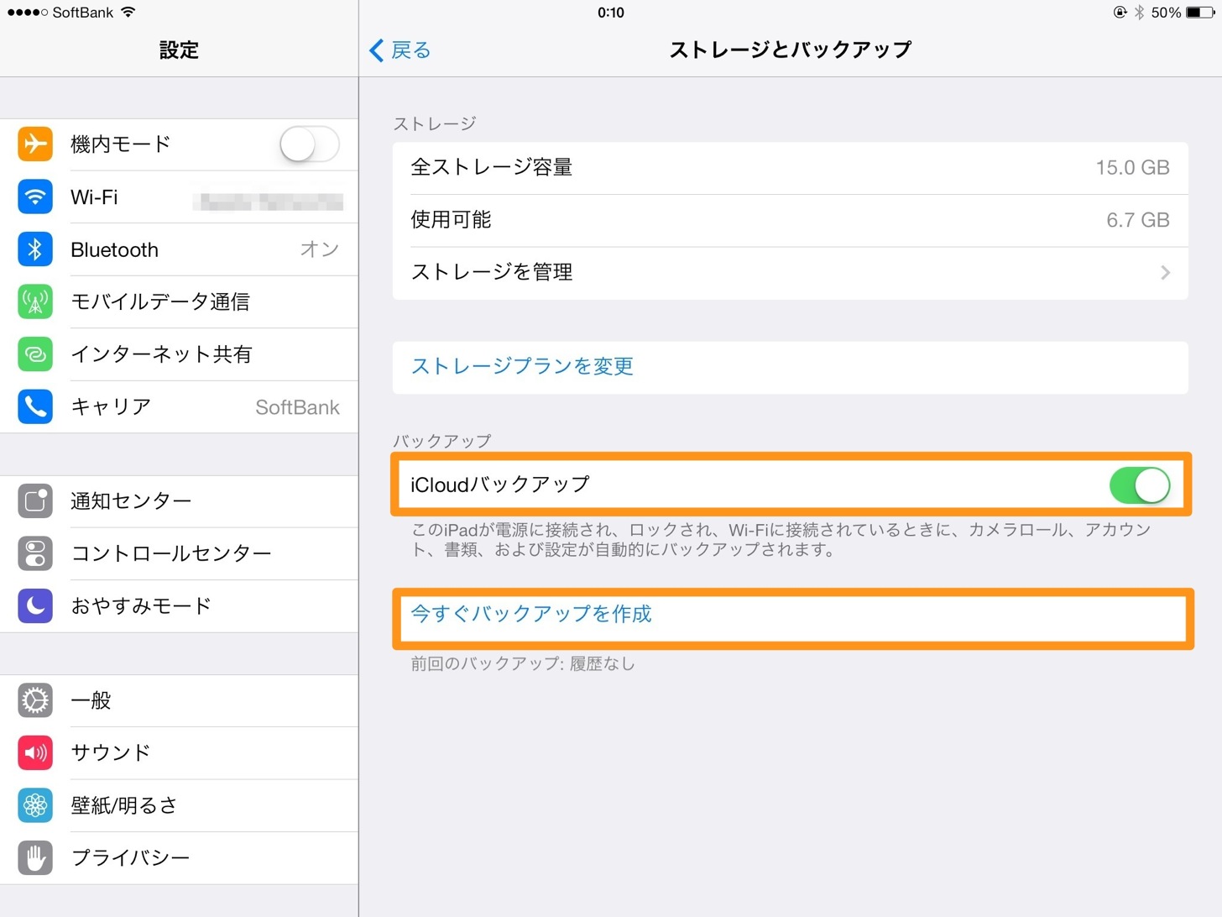Select the 全ストレージ容量 label
Screen dimensions: 1222x917
[x=492, y=167]
